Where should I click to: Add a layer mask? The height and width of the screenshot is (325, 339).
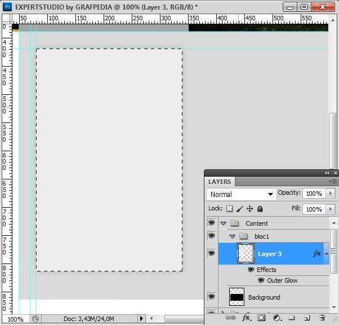point(261,318)
